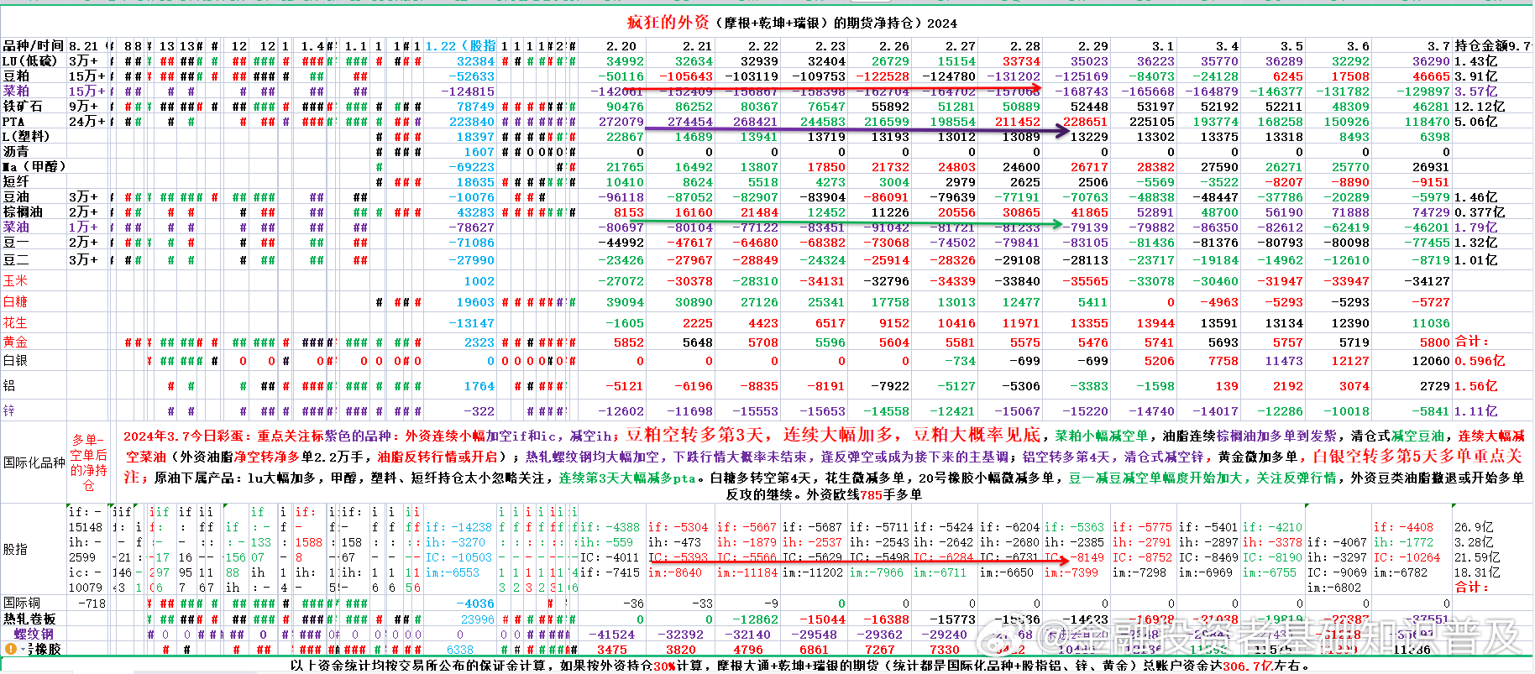Select the row label 豆粕
1535x674 pixels.
[16, 76]
